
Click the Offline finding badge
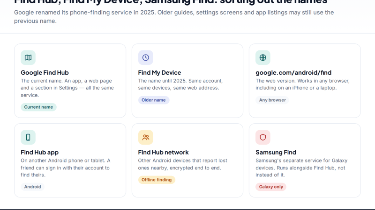pyautogui.click(x=157, y=180)
